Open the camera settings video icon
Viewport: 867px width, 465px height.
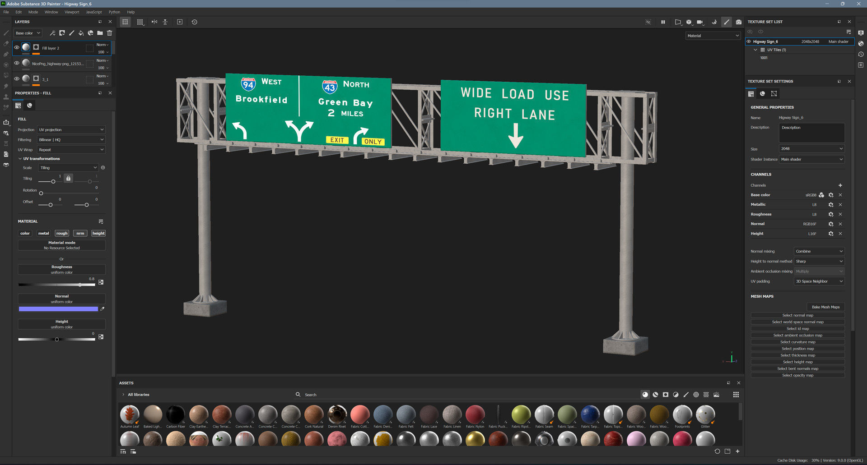(x=700, y=22)
